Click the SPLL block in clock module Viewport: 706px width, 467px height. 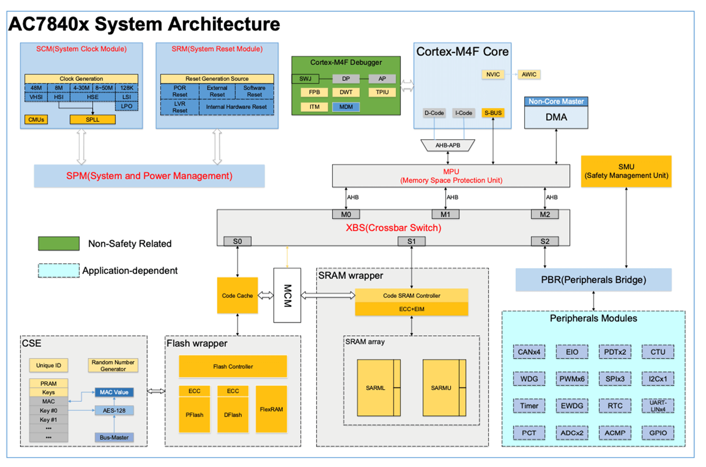[x=92, y=120]
